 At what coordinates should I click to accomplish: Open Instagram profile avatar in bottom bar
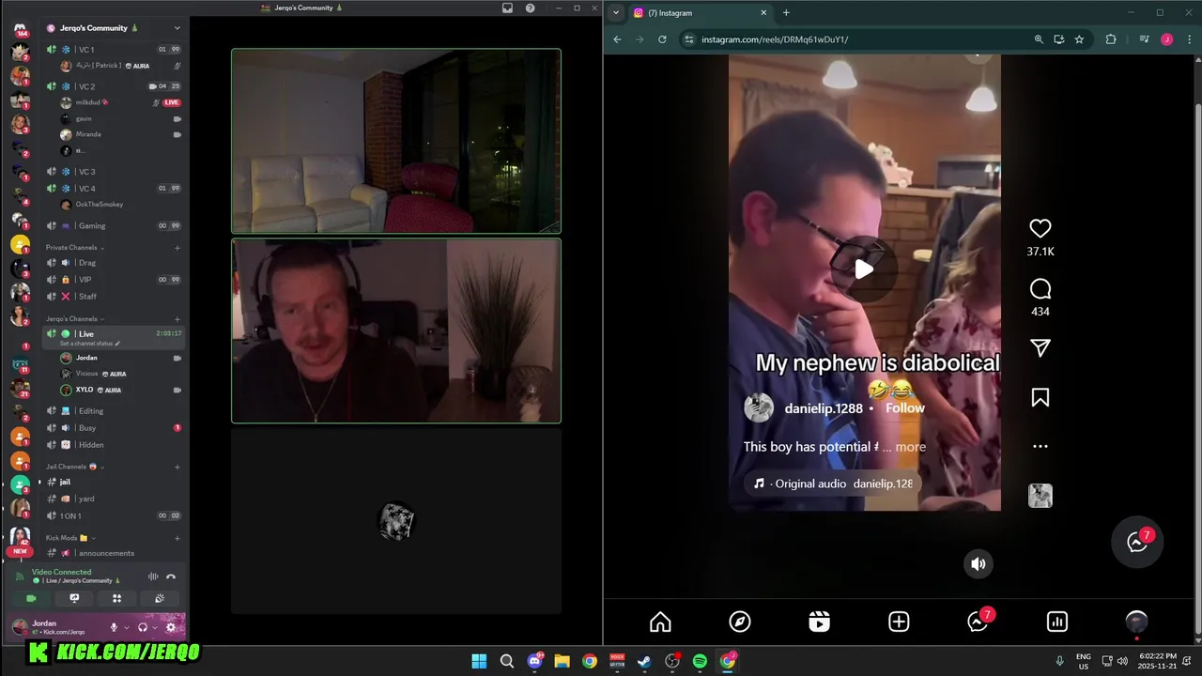coord(1136,622)
